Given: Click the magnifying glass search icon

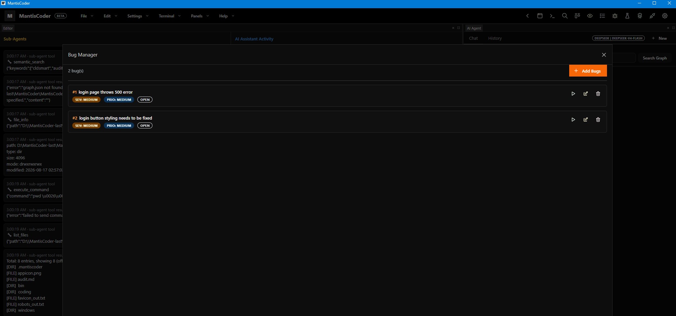Looking at the screenshot, I should click(565, 16).
